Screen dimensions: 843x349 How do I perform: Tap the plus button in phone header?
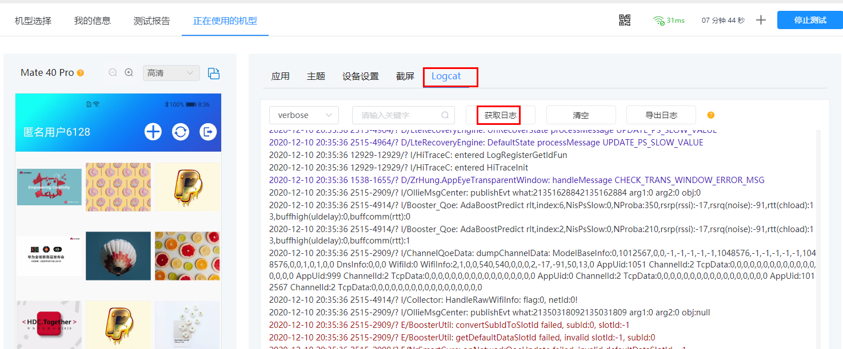pyautogui.click(x=153, y=132)
